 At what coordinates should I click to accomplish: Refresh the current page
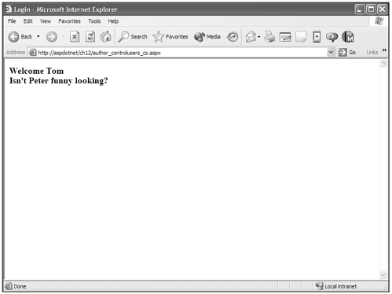pyautogui.click(x=90, y=37)
